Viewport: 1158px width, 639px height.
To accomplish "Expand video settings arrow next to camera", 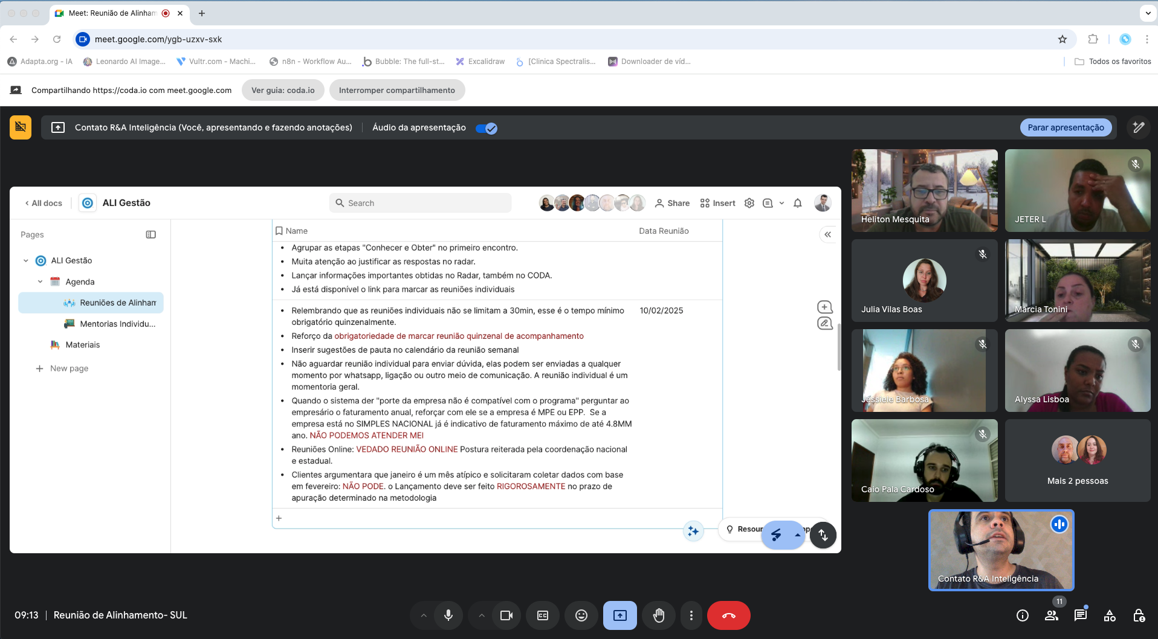I will (x=482, y=615).
